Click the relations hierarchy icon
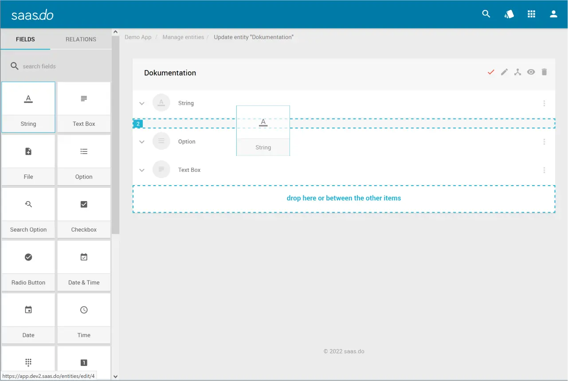The width and height of the screenshot is (568, 381). (517, 72)
